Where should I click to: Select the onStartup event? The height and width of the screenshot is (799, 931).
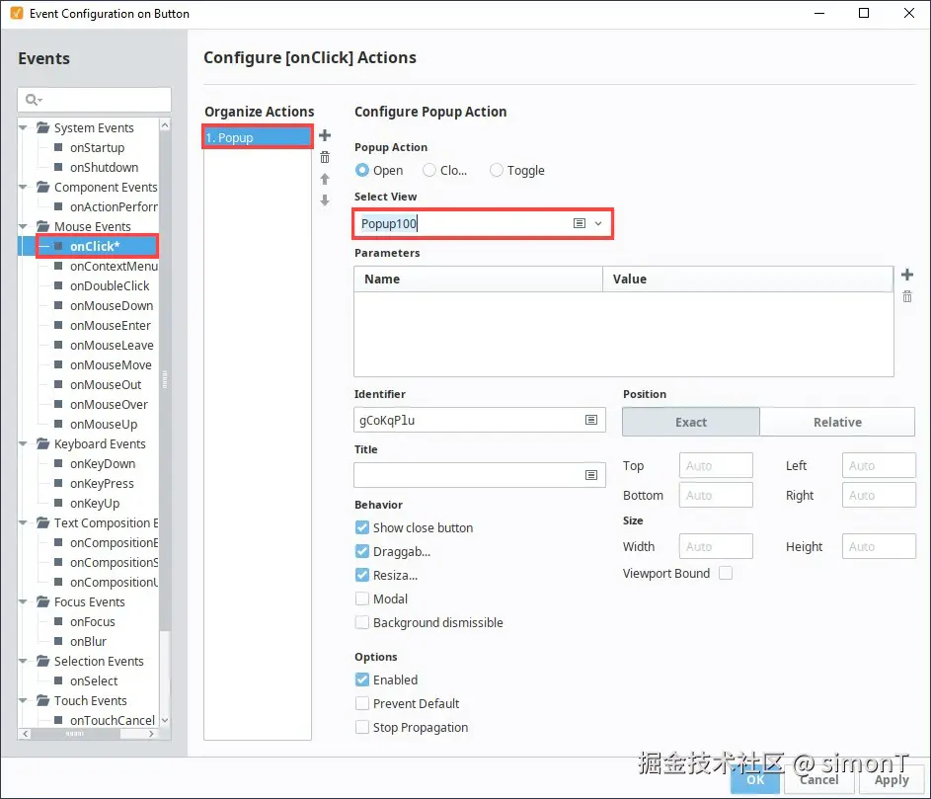click(x=98, y=147)
